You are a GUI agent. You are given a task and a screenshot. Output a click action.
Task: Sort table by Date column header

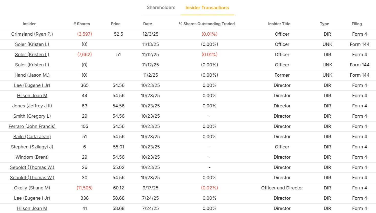(x=148, y=24)
